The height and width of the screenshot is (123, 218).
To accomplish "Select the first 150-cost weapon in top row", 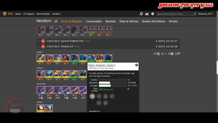I will pos(41,30).
